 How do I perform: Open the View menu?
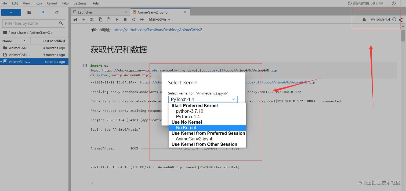(27, 3)
